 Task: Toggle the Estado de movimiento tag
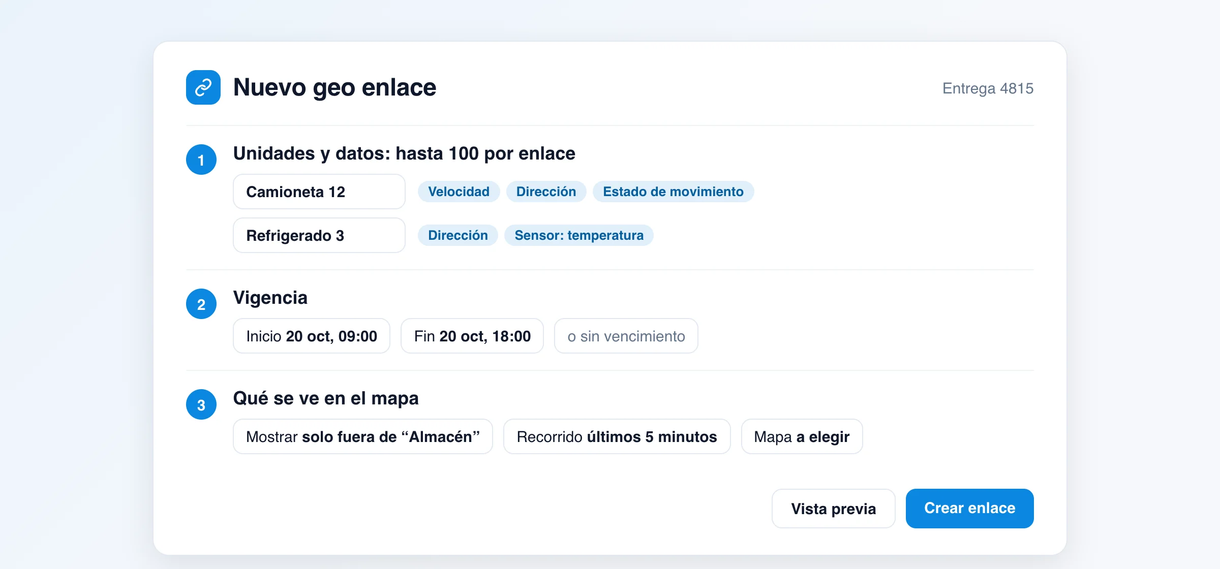tap(673, 192)
